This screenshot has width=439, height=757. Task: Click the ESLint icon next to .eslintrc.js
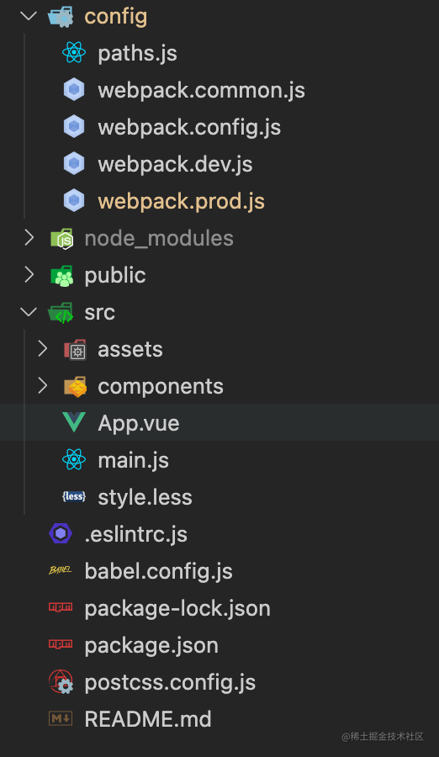pyautogui.click(x=61, y=533)
